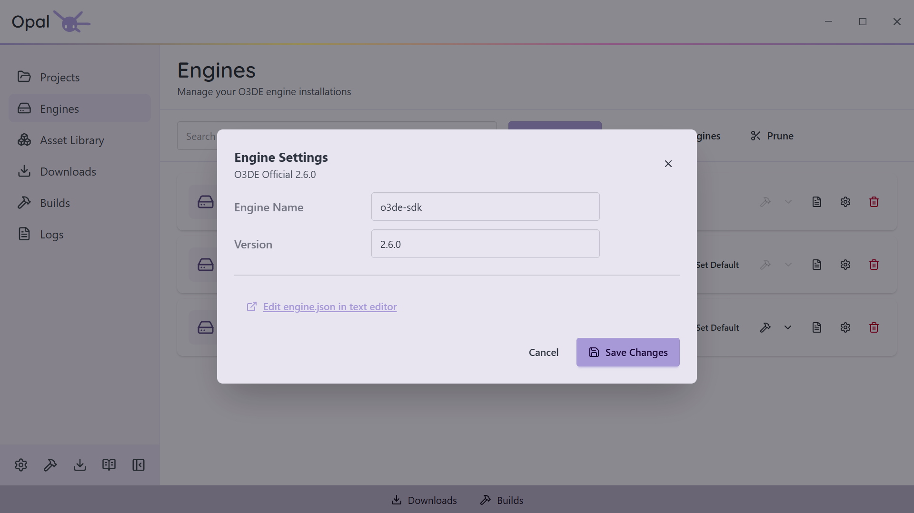
Task: Open log file icon for first engine
Action: tap(817, 202)
